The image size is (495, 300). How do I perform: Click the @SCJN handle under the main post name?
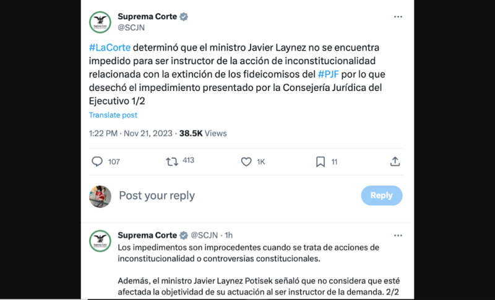132,27
